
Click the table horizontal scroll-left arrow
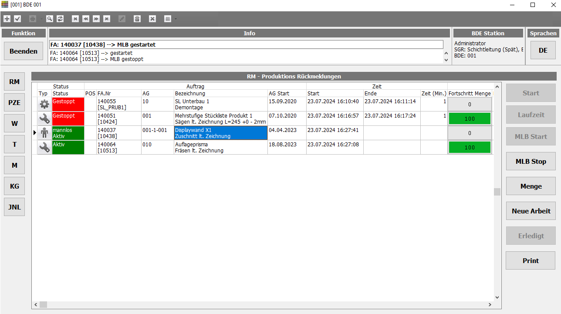tap(36, 305)
